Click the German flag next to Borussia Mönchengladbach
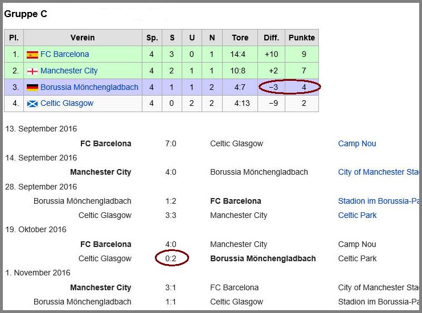The width and height of the screenshot is (422, 313). (32, 87)
